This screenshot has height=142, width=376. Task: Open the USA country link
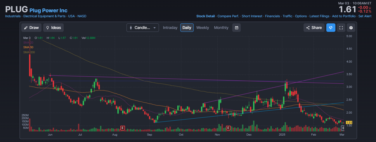click(72, 16)
